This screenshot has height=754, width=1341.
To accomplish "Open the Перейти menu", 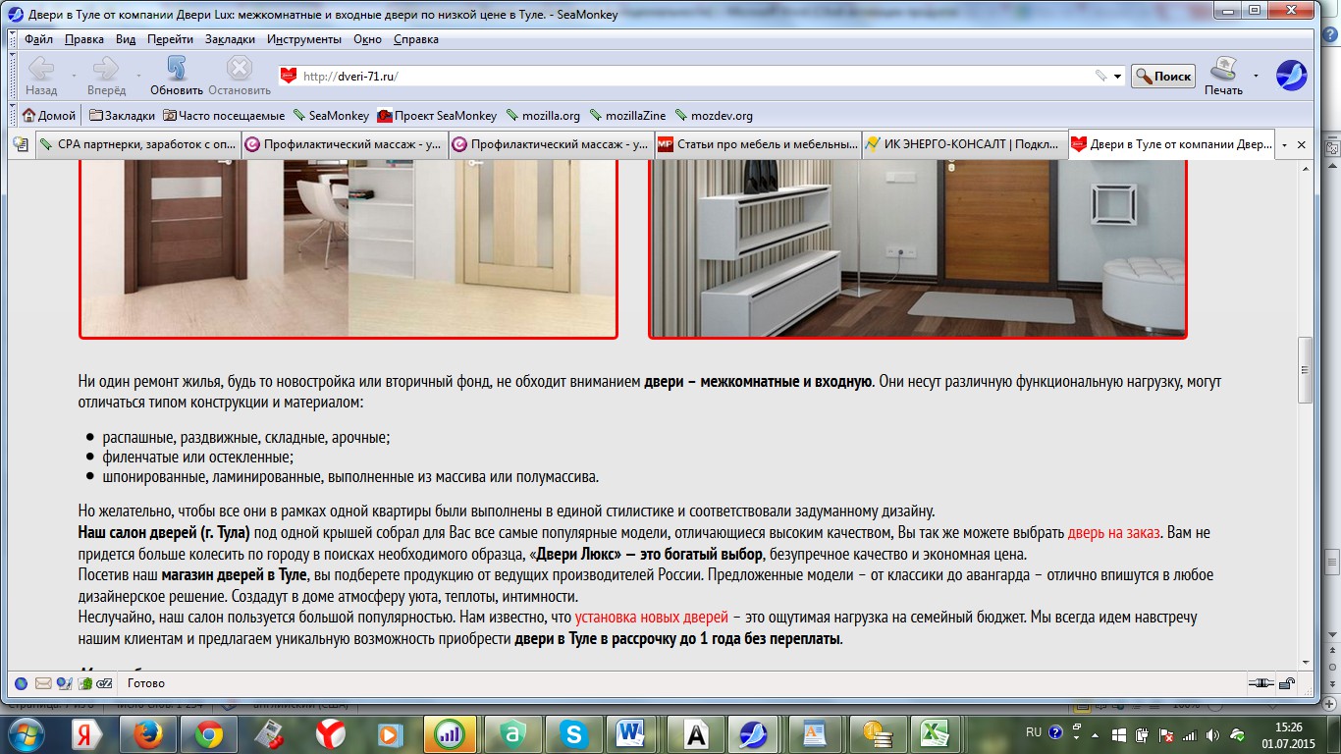I will pyautogui.click(x=171, y=39).
